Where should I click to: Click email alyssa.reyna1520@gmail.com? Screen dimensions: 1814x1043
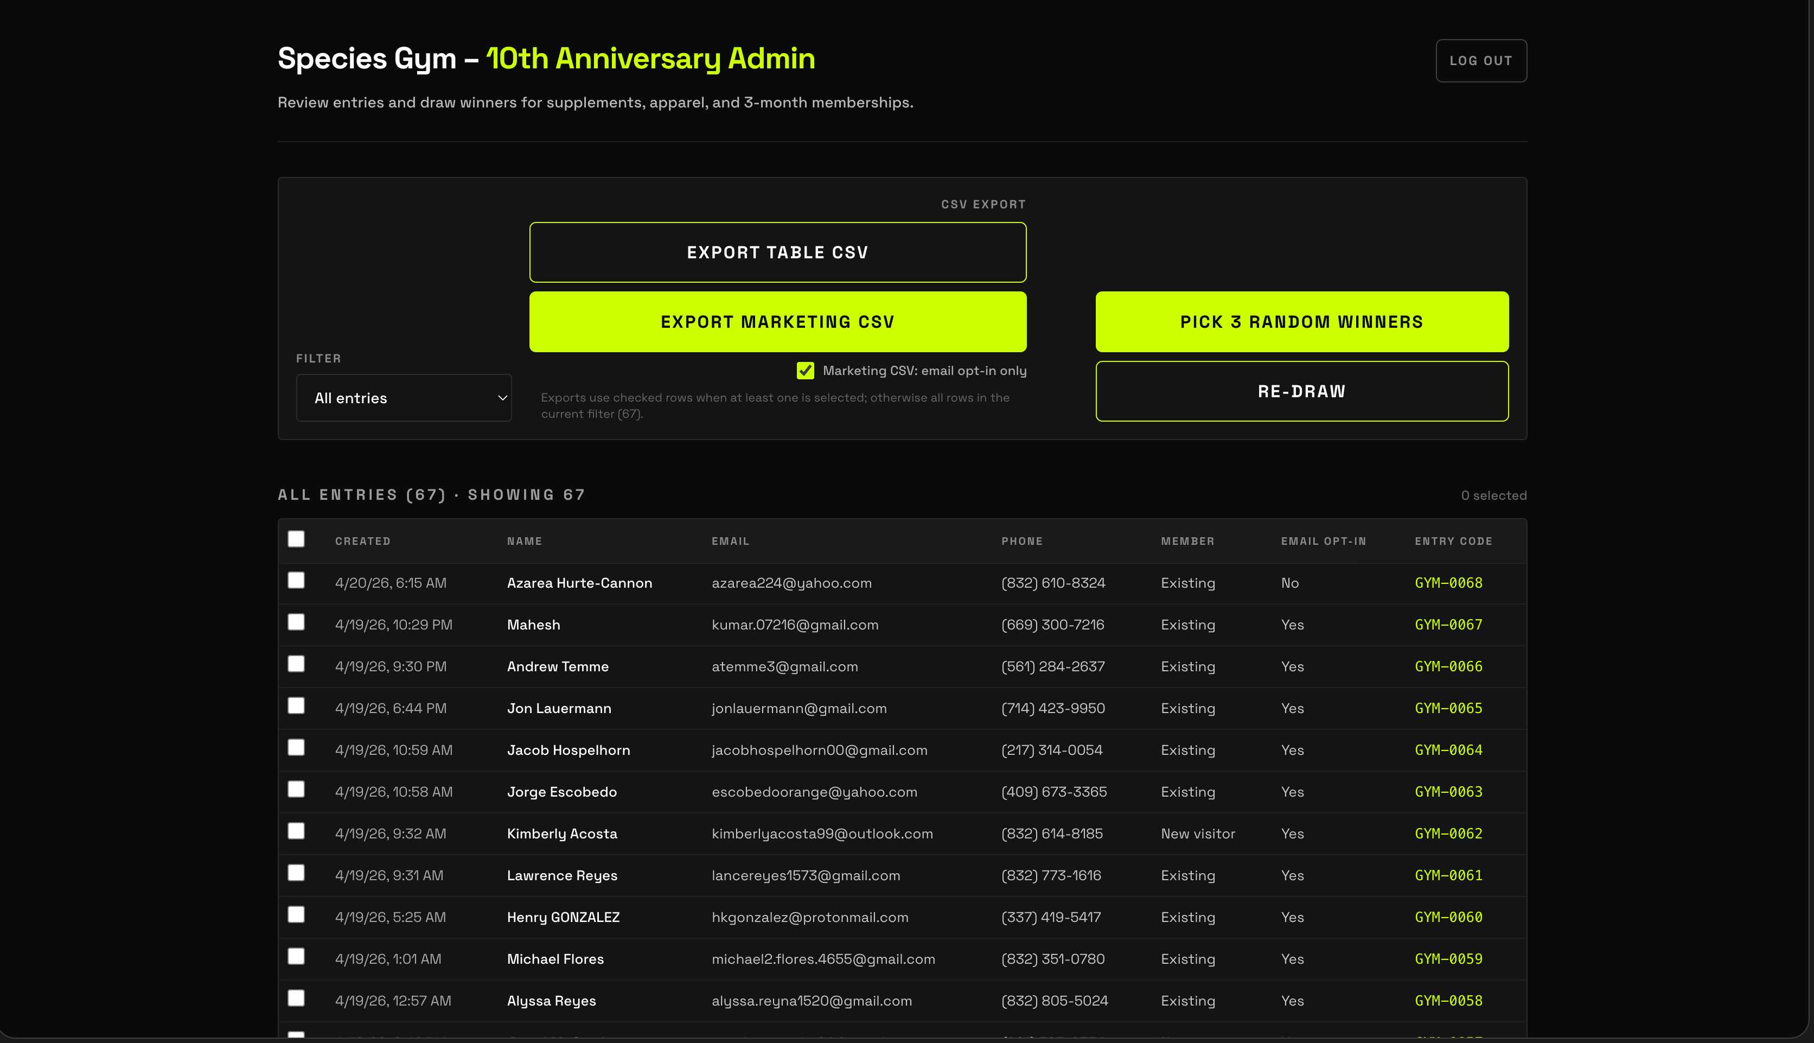click(x=812, y=1001)
